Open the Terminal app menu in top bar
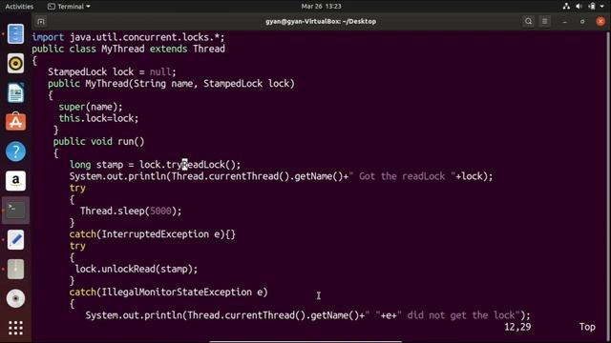The image size is (611, 343). coord(69,7)
